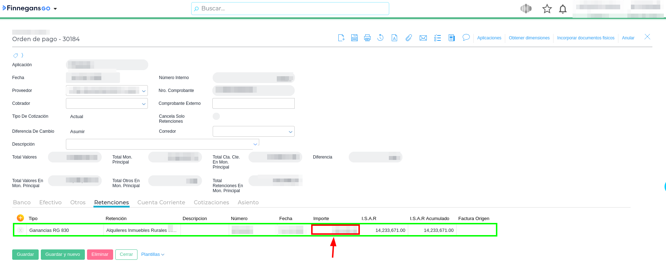Click the Descripcion cell in the retention row
The image size is (666, 263).
(x=205, y=230)
